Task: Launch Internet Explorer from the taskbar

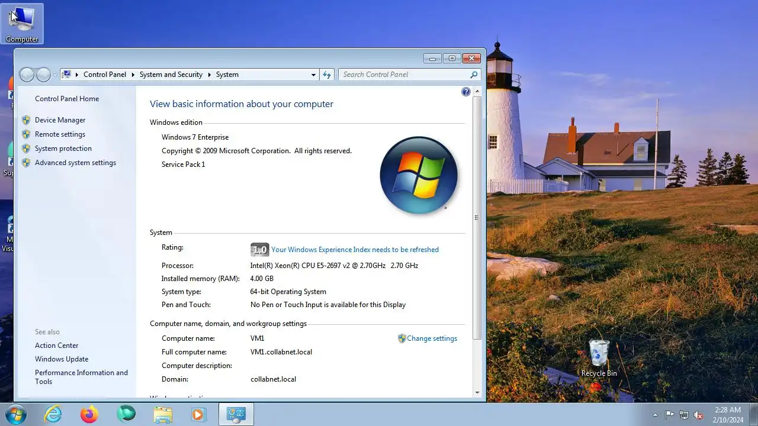Action: click(53, 414)
